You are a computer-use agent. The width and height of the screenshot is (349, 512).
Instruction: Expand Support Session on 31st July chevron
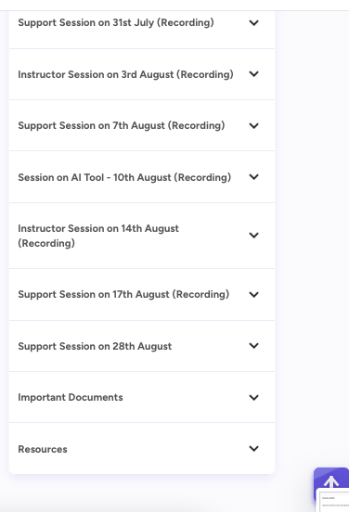(x=254, y=23)
